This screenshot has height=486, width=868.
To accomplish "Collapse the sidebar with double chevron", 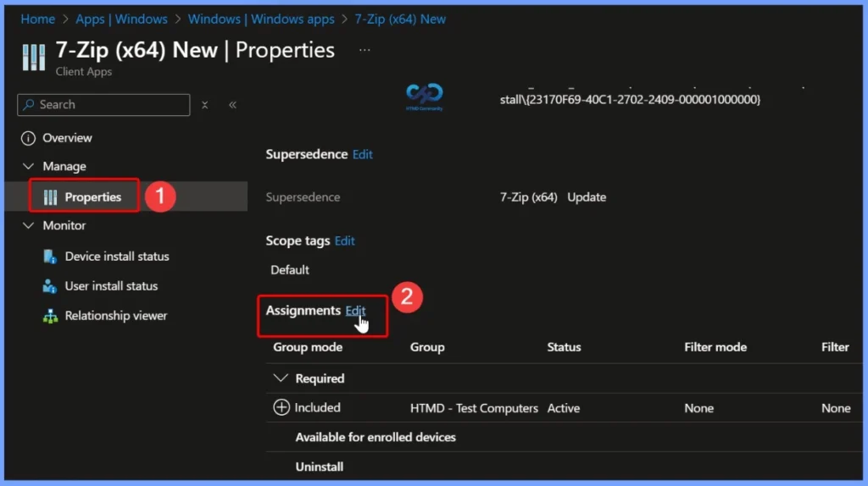I will [232, 104].
